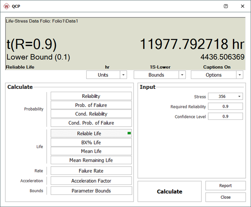Pick Cond. Prob. of Failure option

point(91,123)
